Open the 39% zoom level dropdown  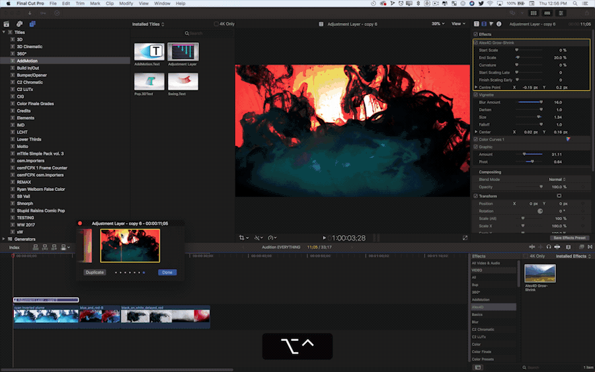[x=438, y=24]
